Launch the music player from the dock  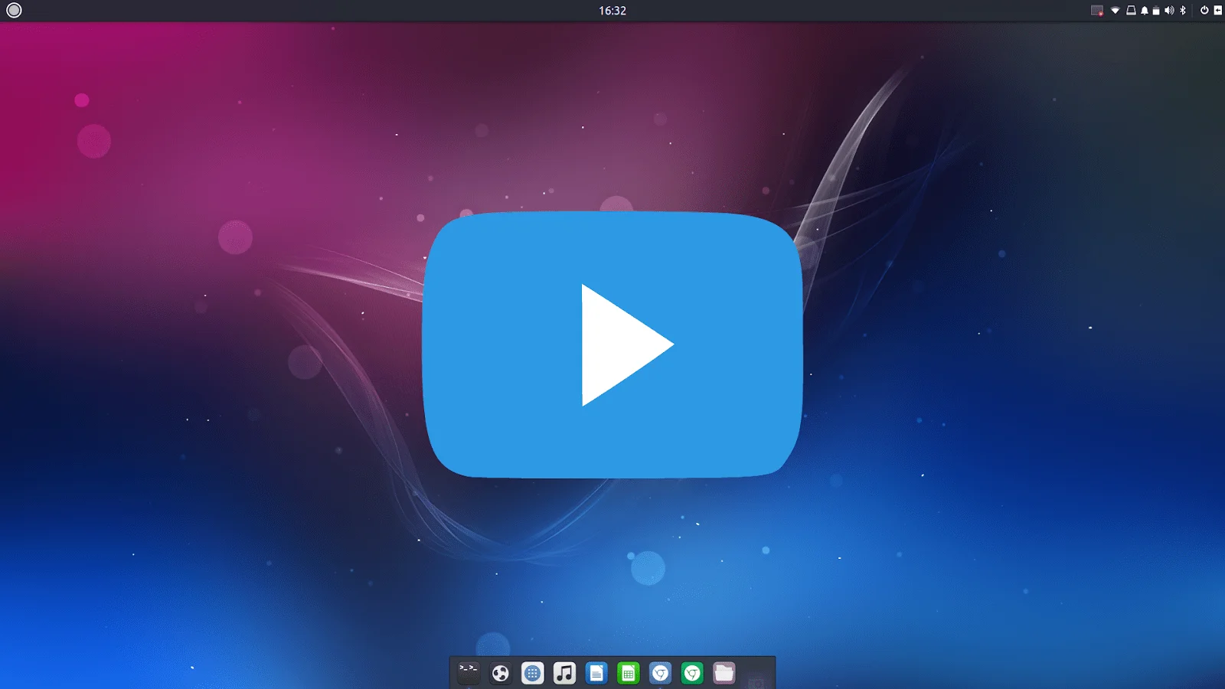pyautogui.click(x=564, y=673)
